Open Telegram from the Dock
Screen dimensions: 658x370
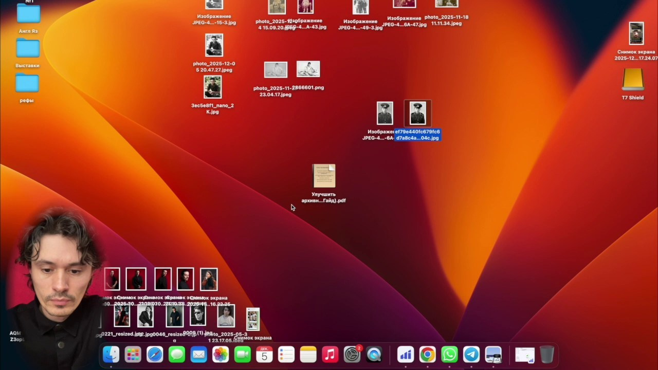[471, 355]
